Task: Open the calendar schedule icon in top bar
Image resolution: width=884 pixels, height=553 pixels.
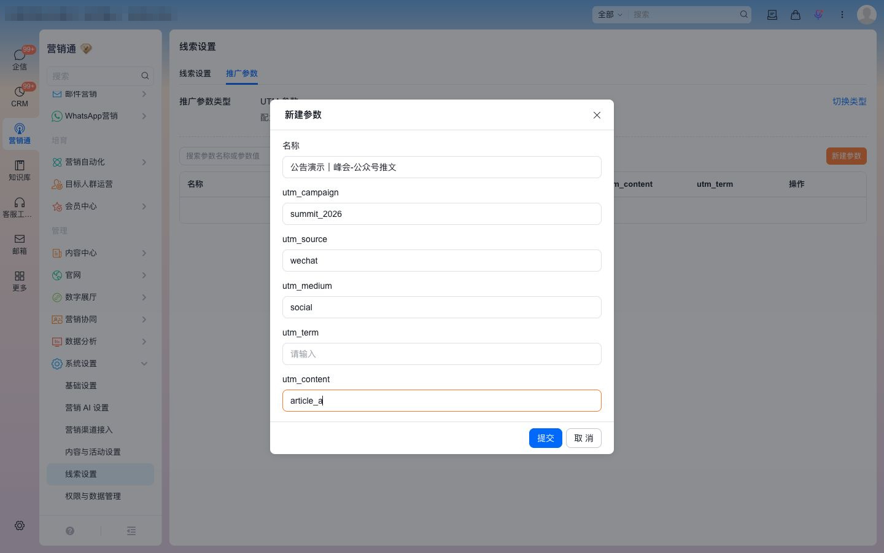Action: coord(772,15)
